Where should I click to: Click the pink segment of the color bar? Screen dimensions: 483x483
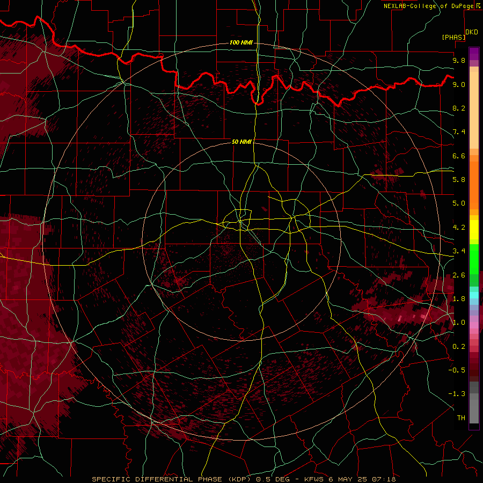tap(474, 325)
